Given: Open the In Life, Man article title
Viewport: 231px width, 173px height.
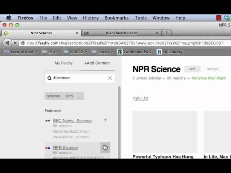Looking at the screenshot, I should [217, 156].
